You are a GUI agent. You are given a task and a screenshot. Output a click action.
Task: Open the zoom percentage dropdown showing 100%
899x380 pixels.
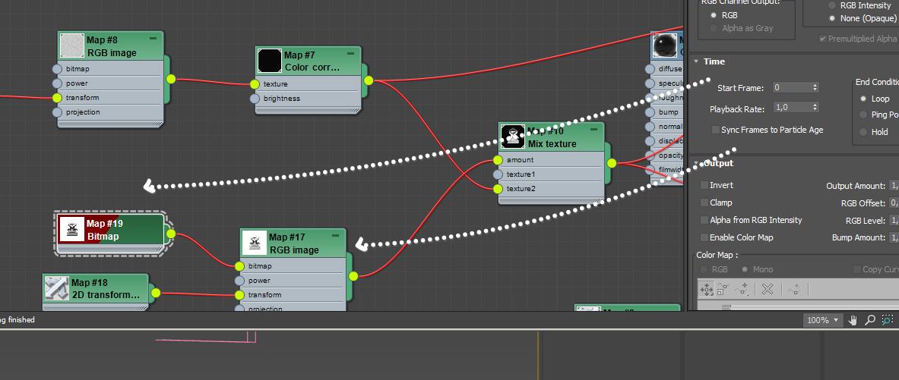tap(823, 320)
